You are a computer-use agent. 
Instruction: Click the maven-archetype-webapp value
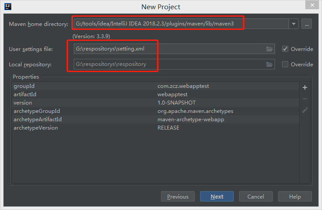coord(191,119)
